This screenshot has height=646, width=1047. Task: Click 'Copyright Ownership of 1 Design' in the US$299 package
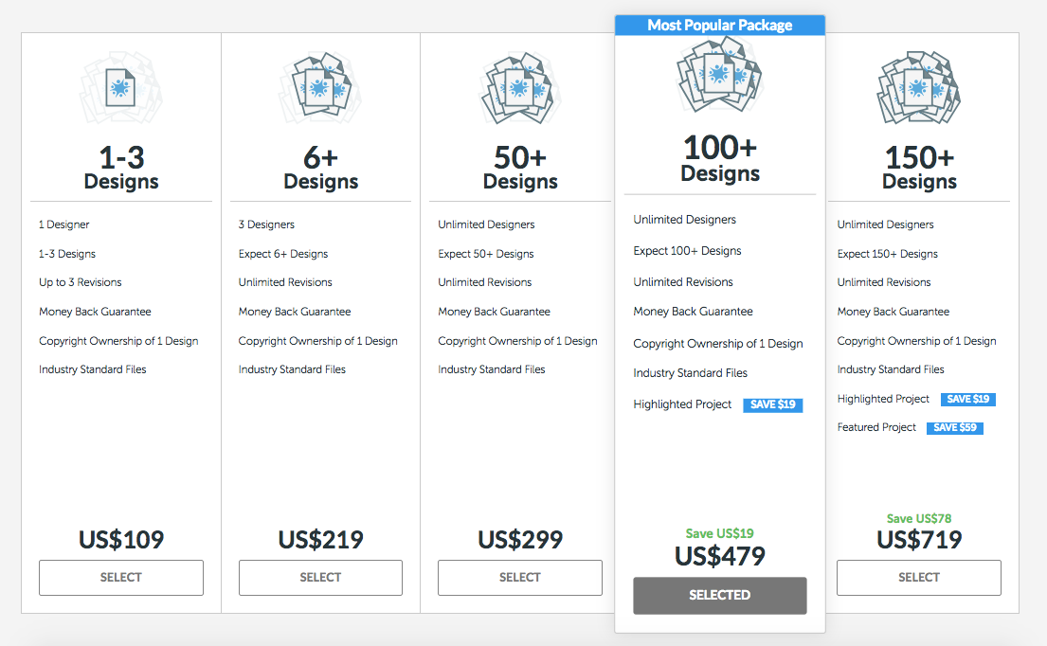[517, 341]
